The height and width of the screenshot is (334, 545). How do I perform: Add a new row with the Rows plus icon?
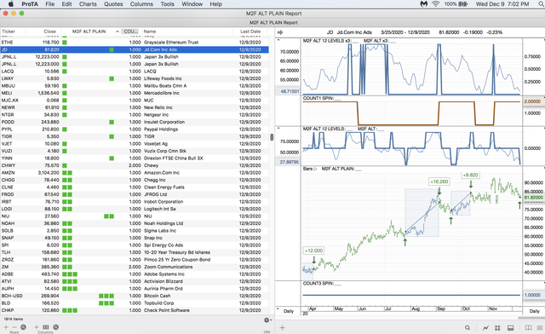(x=6, y=327)
